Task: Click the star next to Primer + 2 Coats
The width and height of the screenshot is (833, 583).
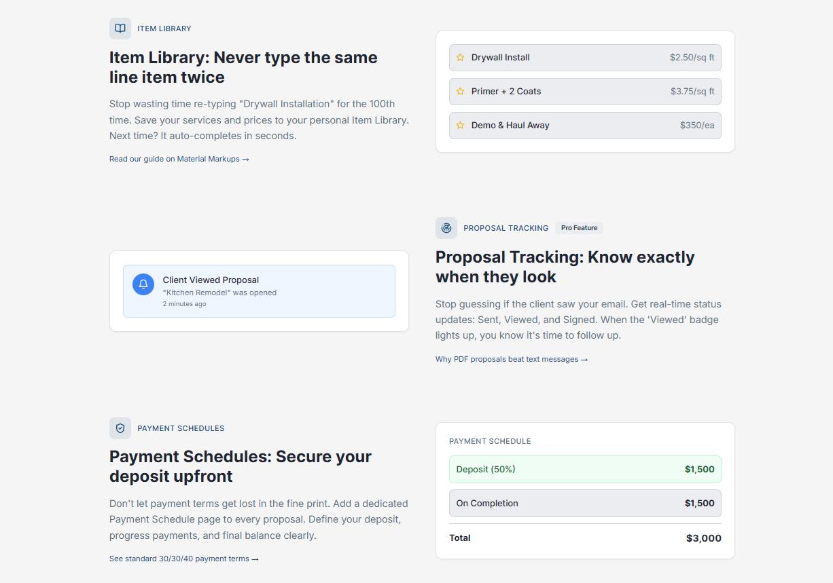Action: coord(461,92)
